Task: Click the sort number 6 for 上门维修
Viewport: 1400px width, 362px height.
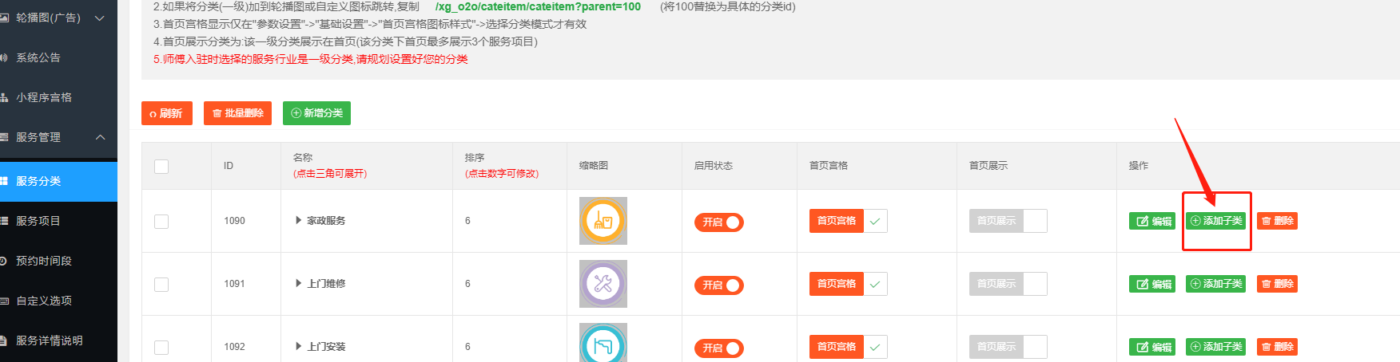Action: point(467,284)
